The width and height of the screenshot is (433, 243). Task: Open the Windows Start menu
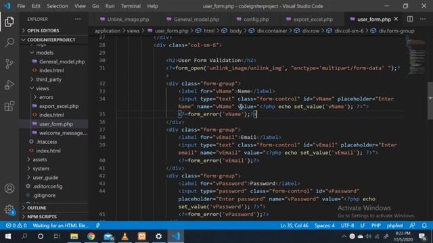coord(7,236)
